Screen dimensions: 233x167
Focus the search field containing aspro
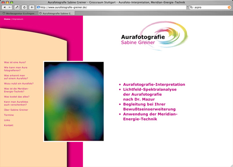tap(210, 7)
